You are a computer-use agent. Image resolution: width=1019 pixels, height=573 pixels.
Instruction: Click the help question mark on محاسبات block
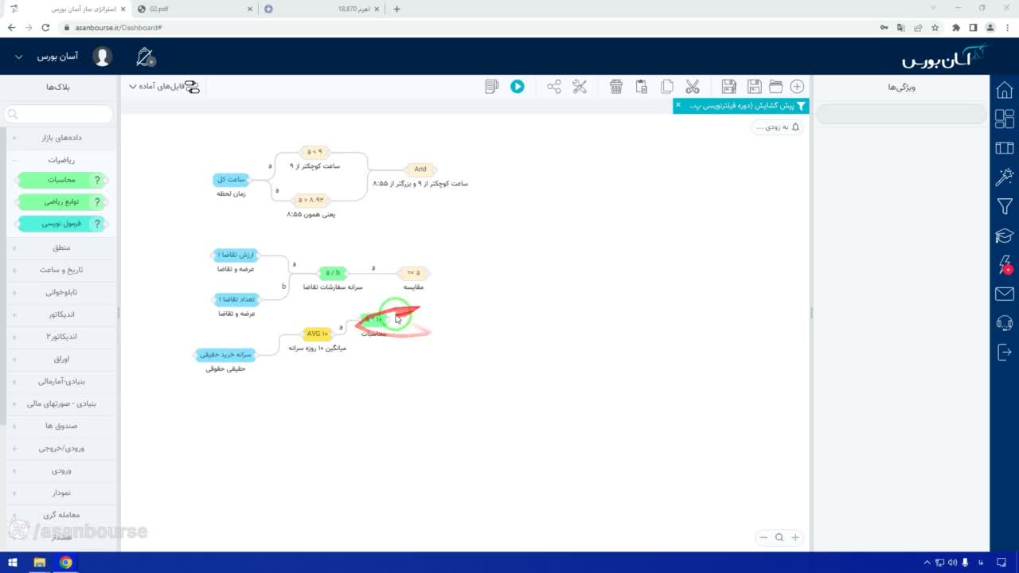coord(98,180)
